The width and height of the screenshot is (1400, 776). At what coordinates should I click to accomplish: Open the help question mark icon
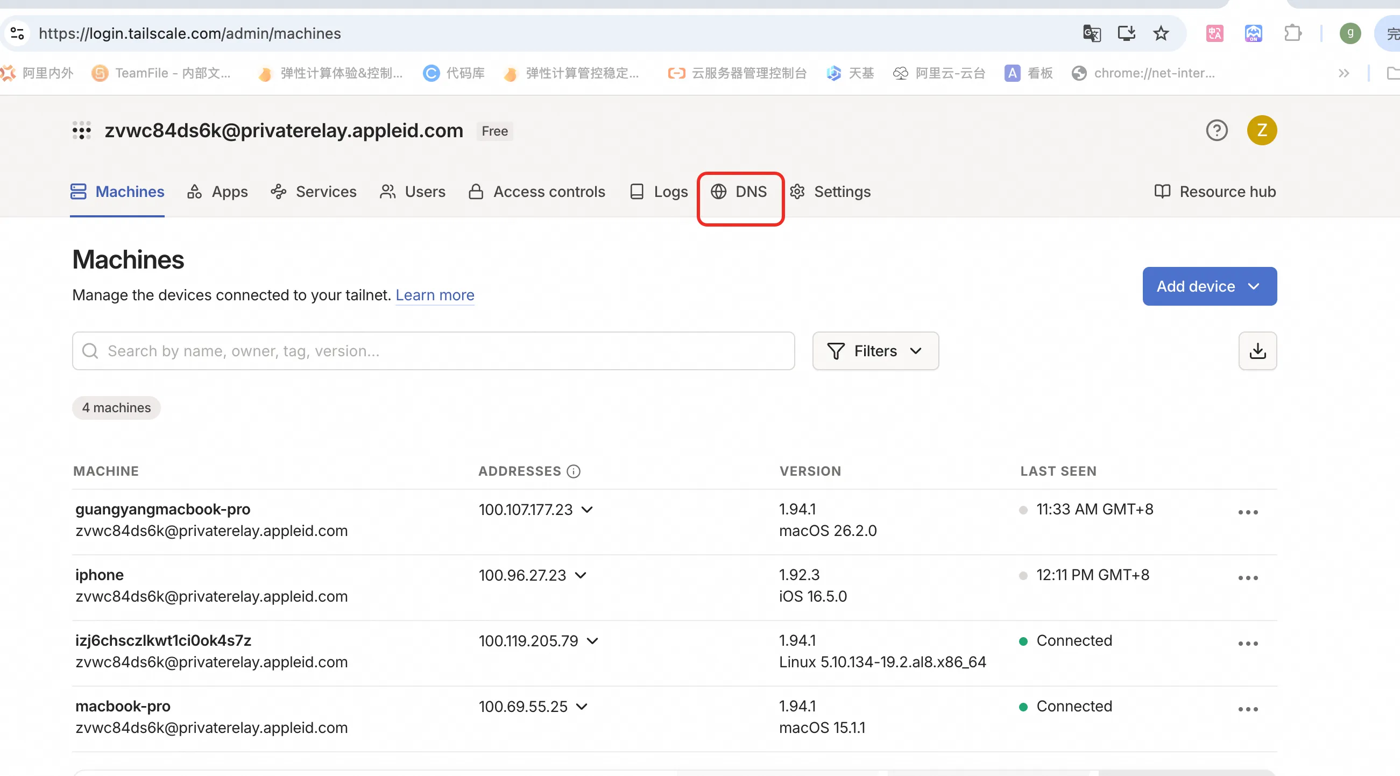click(x=1217, y=130)
